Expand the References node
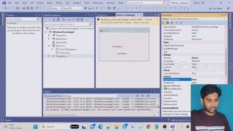This screenshot has width=233, height=131. [49, 39]
